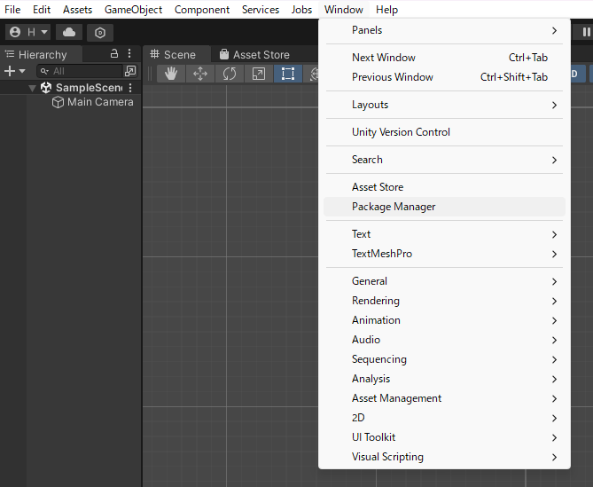Click the Unity Version Control toolbar icon
Image resolution: width=593 pixels, height=487 pixels.
coord(100,33)
